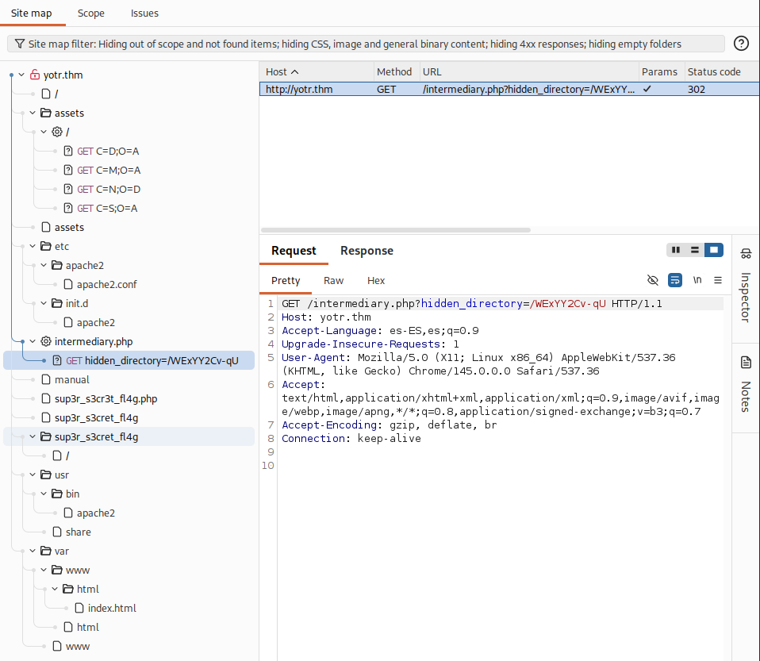Viewport: 760px width, 661px height.
Task: Sort table by Status code column
Action: tap(722, 71)
